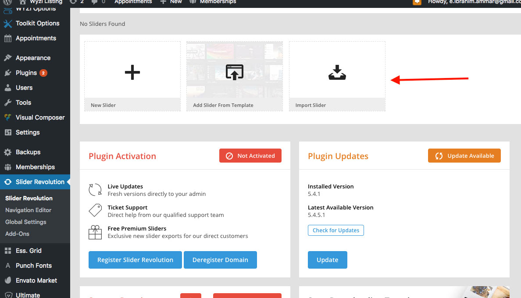Image resolution: width=521 pixels, height=298 pixels.
Task: Click the Update Available orange button
Action: click(464, 156)
